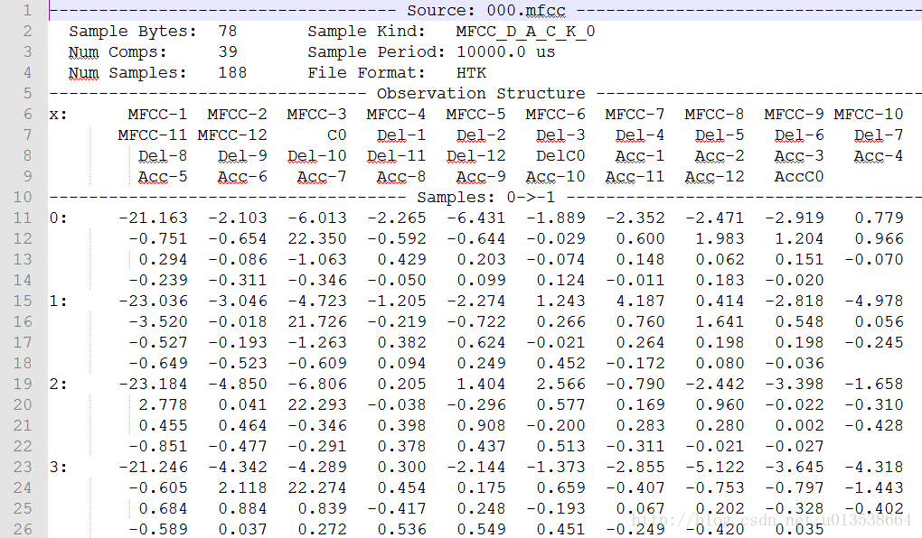Viewport: 922px width, 538px height.
Task: Click line number 26 in gutter
Action: [23, 529]
